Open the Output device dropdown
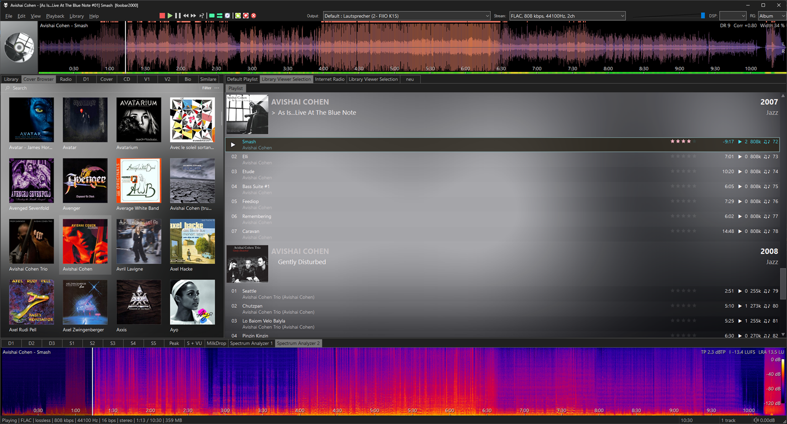This screenshot has height=424, width=787. [x=406, y=16]
